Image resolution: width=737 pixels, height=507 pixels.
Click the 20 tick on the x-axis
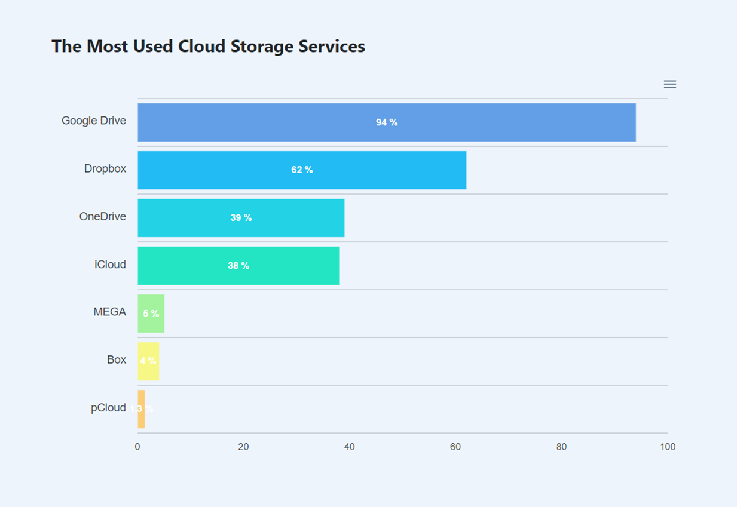(x=243, y=447)
